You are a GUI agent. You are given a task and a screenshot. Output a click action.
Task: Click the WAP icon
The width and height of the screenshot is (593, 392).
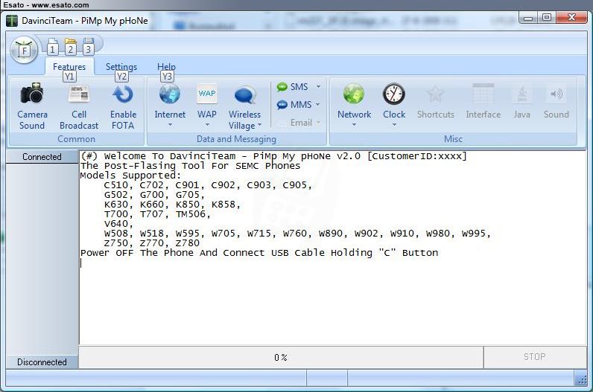(x=207, y=94)
